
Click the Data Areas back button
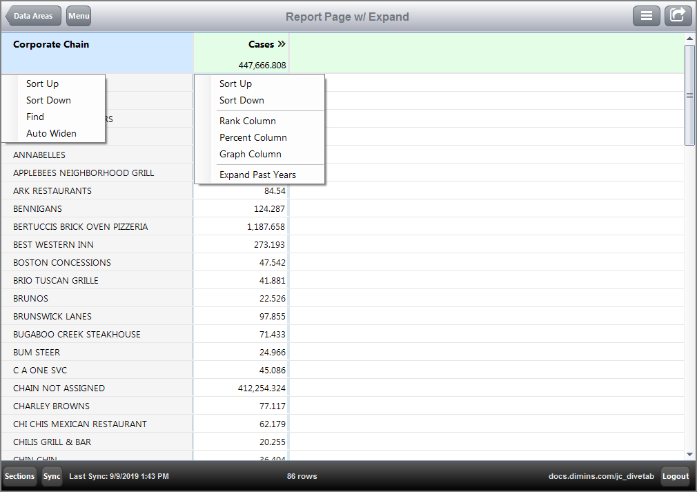(x=32, y=15)
